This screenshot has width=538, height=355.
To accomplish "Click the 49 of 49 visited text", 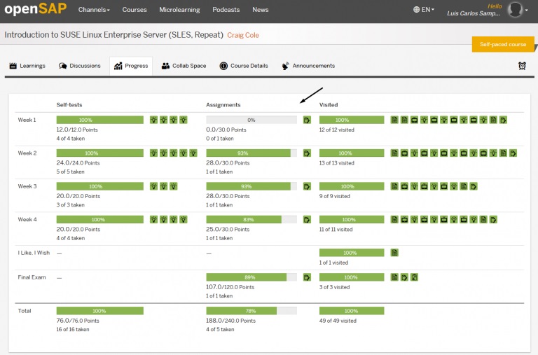I will tap(338, 321).
